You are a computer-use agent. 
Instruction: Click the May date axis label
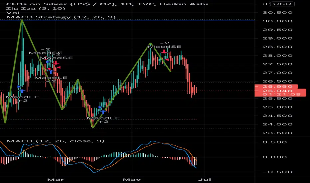132,180
